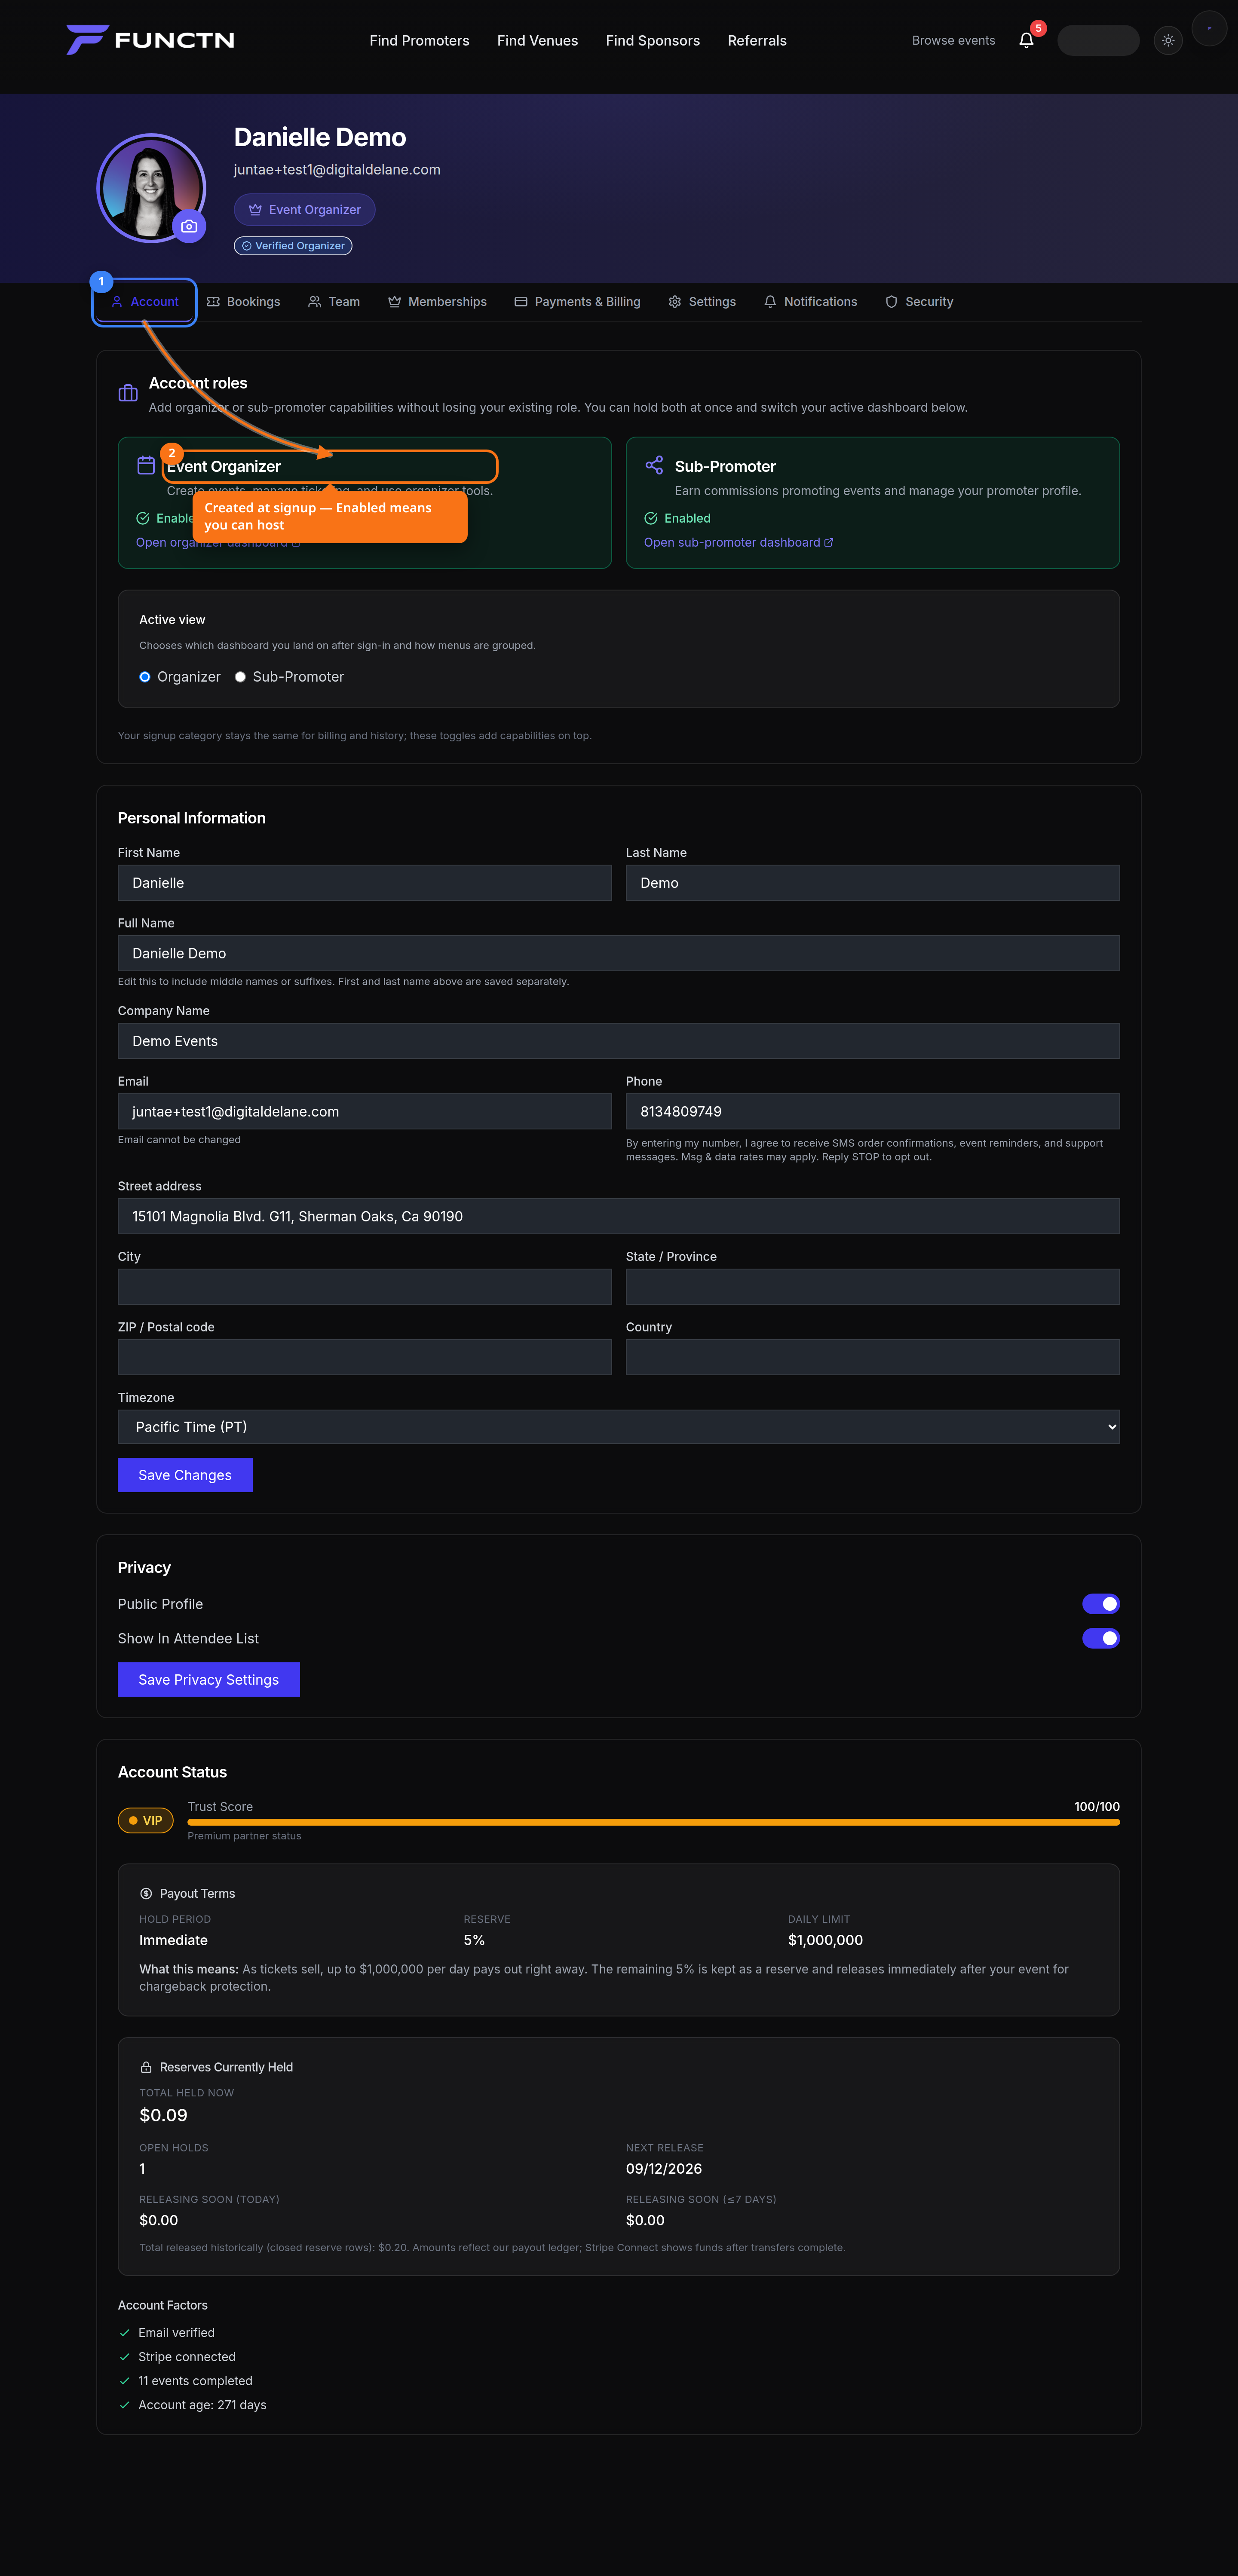Go to the Team tab
The width and height of the screenshot is (1238, 2576).
click(334, 302)
